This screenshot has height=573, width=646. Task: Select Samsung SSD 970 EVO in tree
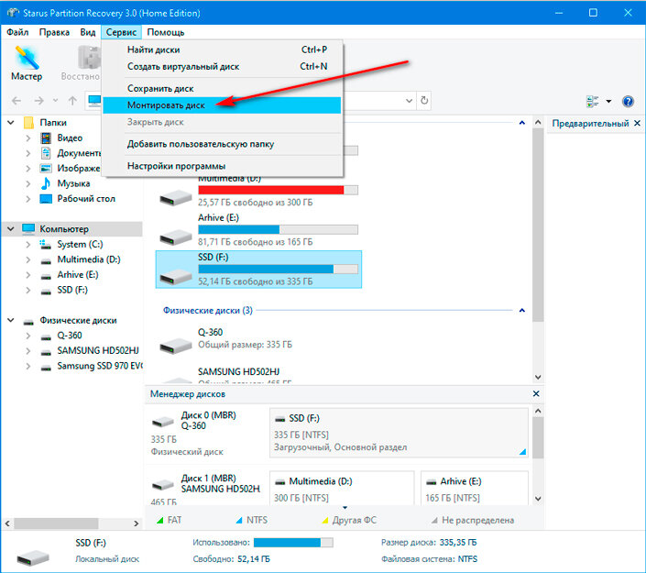pos(99,366)
